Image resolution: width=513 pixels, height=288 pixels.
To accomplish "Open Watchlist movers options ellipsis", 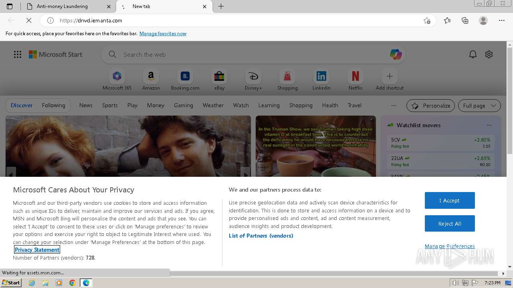I will click(x=489, y=125).
